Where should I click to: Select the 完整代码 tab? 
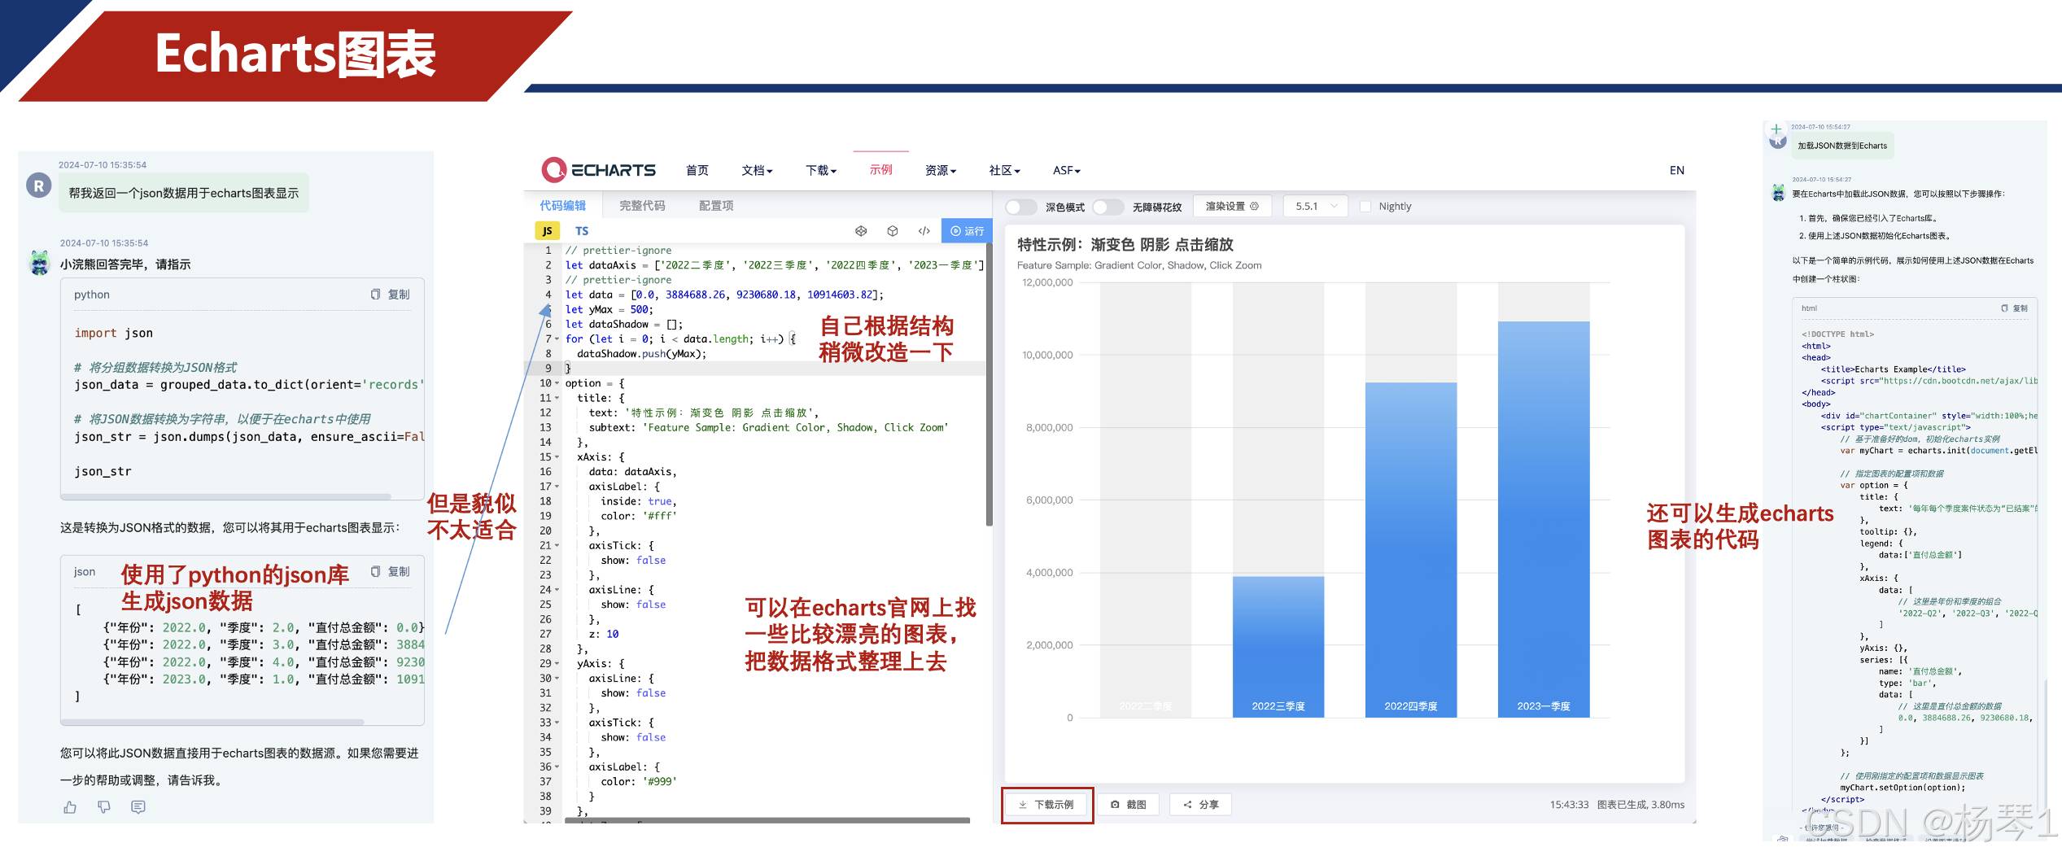(642, 206)
